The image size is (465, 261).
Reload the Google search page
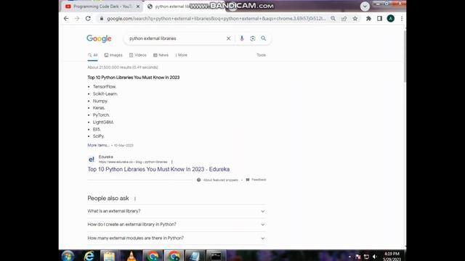click(88, 18)
